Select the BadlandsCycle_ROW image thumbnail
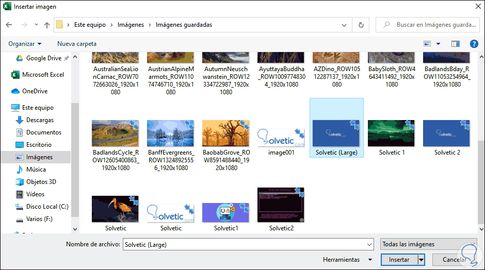The height and width of the screenshot is (270, 485). point(116,133)
